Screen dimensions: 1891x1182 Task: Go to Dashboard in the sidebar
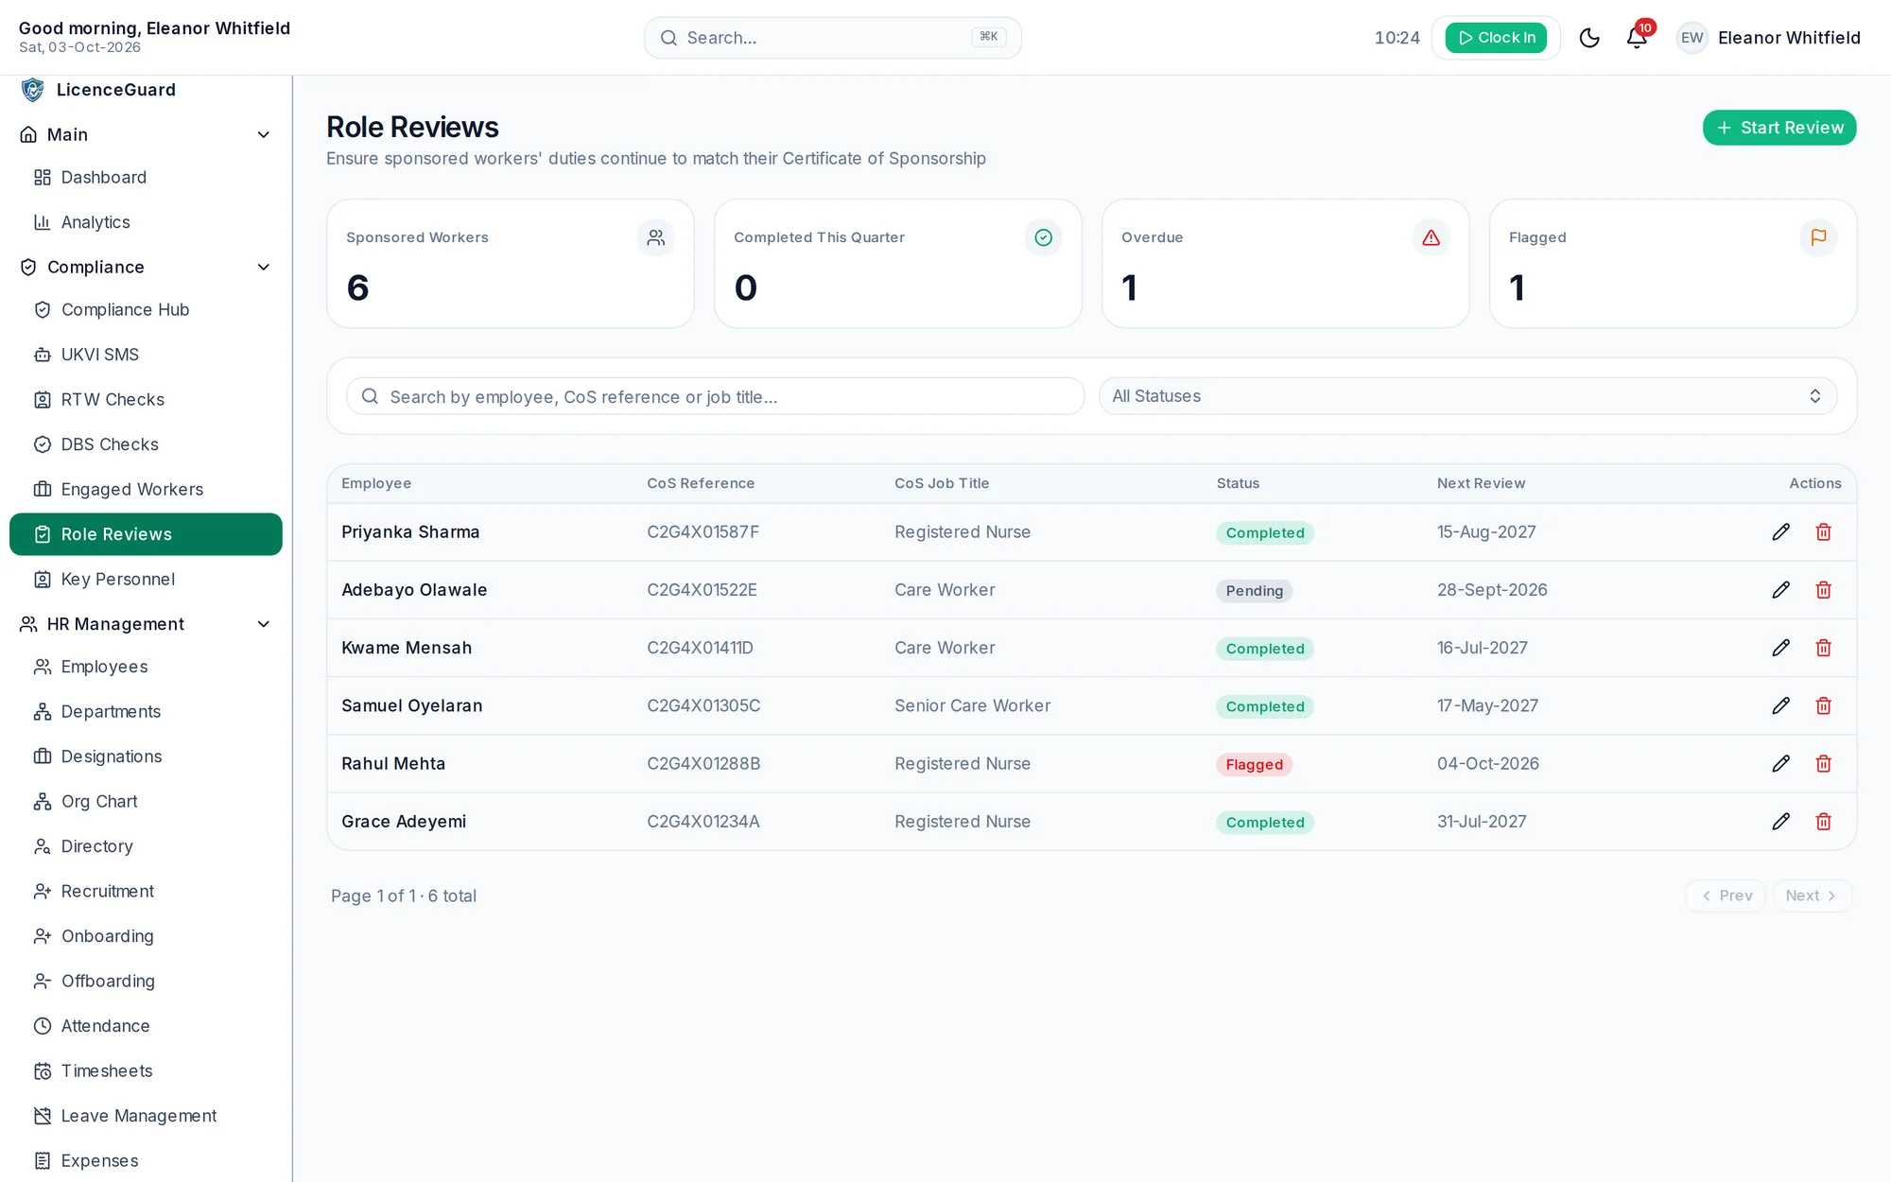point(146,178)
